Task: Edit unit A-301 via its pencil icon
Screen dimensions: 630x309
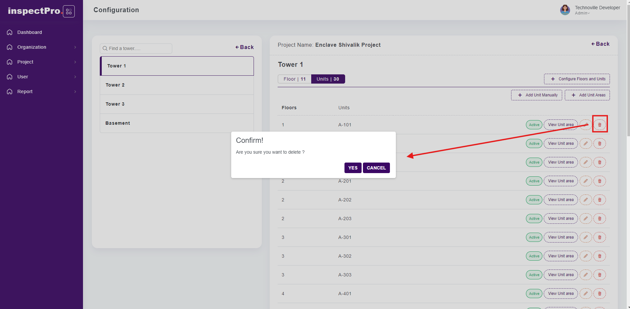Action: [586, 237]
